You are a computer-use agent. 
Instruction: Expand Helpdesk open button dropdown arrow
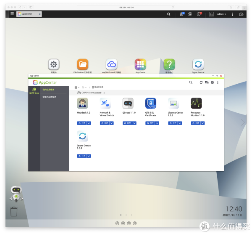point(89,123)
